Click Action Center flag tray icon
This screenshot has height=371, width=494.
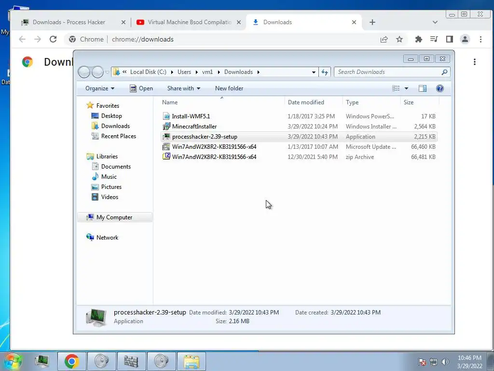coord(422,362)
